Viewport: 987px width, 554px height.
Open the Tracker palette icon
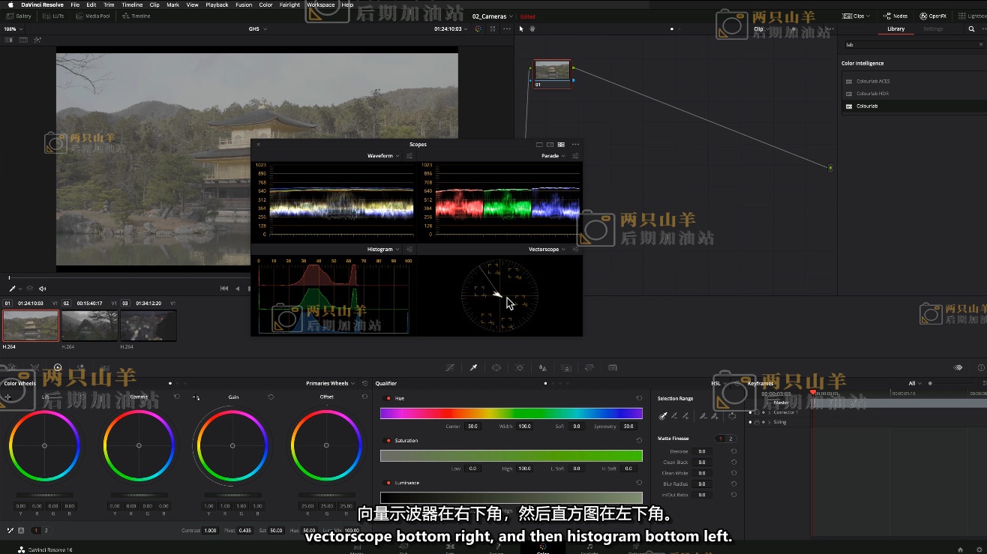[520, 368]
